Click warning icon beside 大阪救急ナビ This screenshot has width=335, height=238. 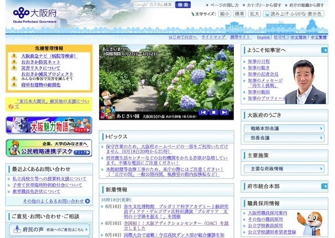[14, 56]
